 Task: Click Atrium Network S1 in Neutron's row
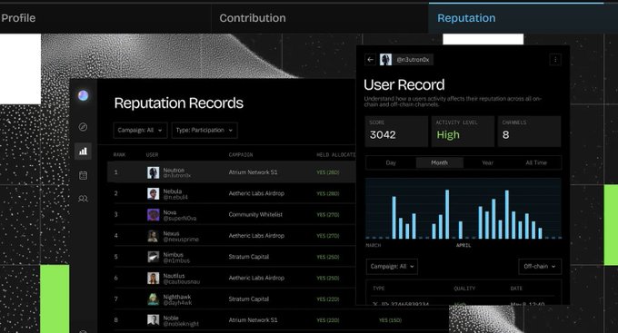click(253, 172)
